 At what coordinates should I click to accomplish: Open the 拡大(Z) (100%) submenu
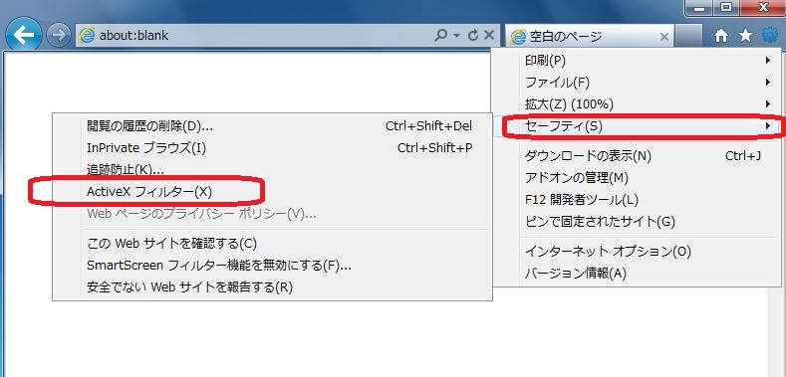click(637, 104)
